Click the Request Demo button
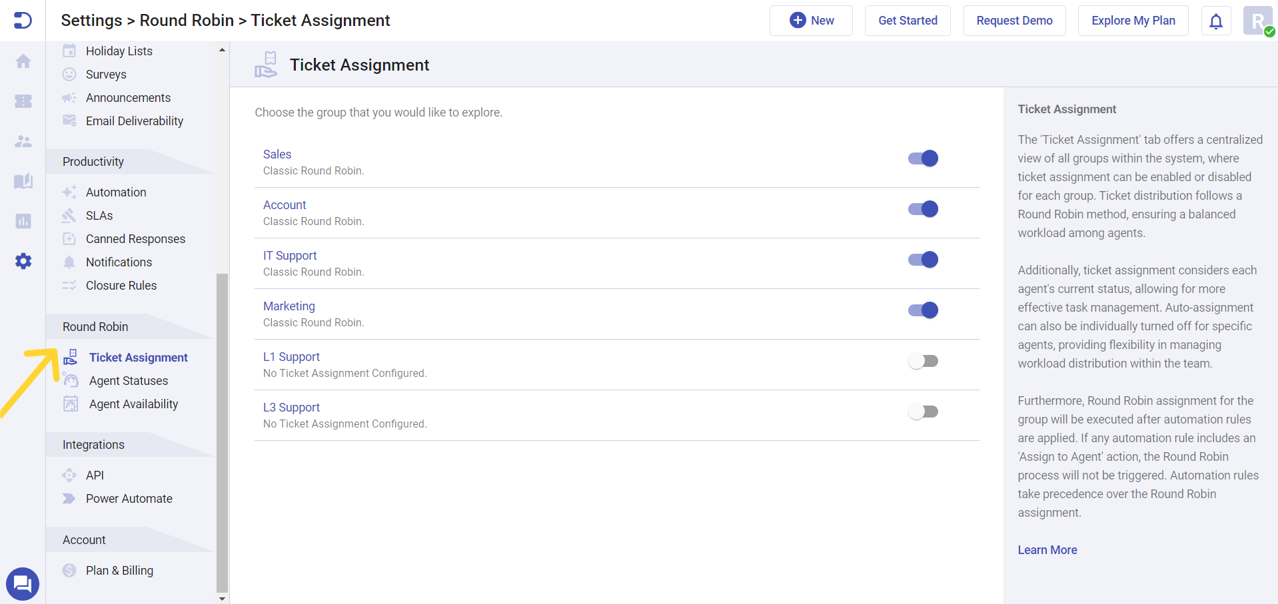This screenshot has height=604, width=1278. tap(1013, 21)
